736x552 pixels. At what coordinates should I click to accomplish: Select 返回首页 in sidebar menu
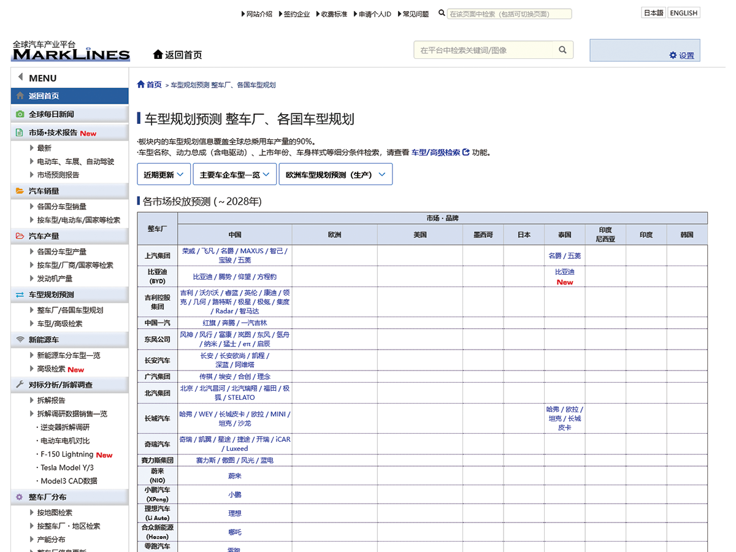click(x=70, y=96)
